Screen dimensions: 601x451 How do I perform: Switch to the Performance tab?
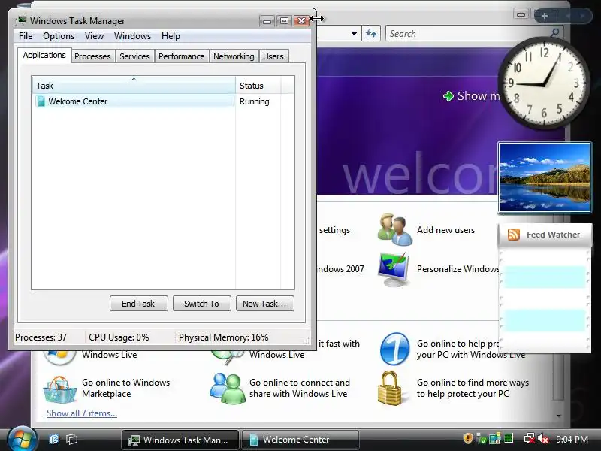click(181, 56)
